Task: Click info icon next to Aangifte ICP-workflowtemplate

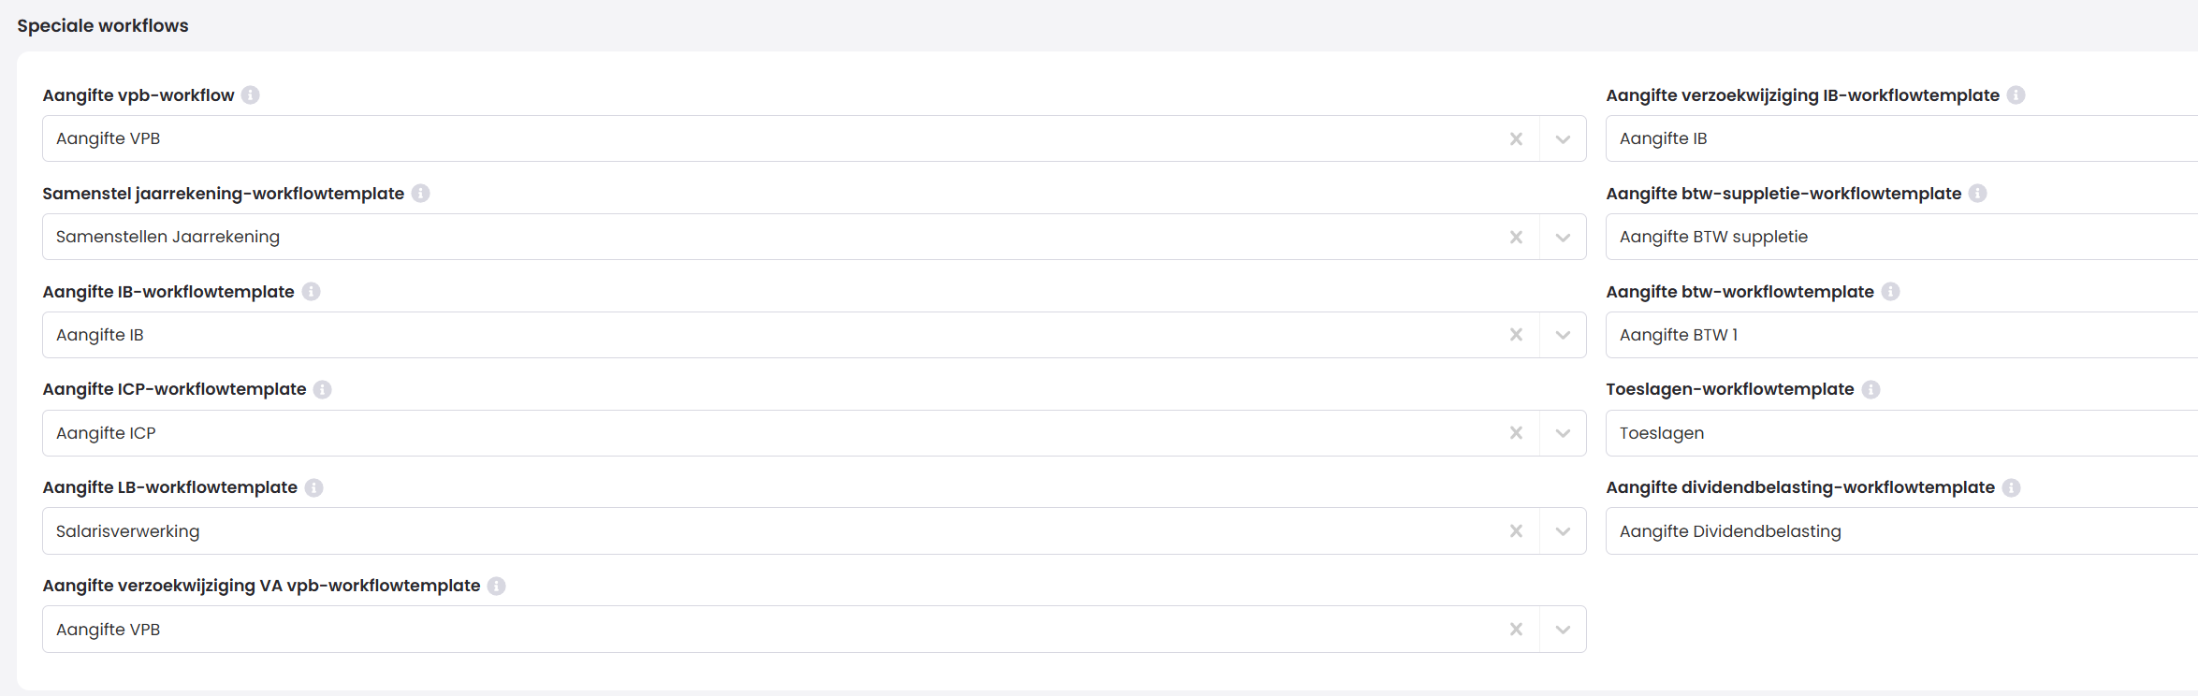Action: (x=323, y=389)
